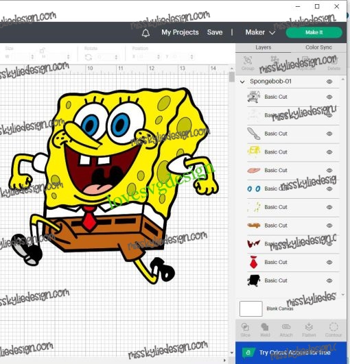350x364 pixels.
Task: Select the full outline Spongebob layer thumbnail
Action: [x=253, y=97]
